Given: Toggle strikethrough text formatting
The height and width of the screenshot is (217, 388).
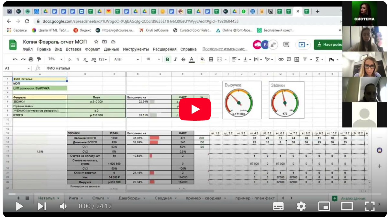Looking at the screenshot, I should tap(183, 59).
